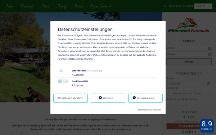Open the Bereitgestellt von webedit link
This screenshot has width=216, height=135.
coord(149,109)
